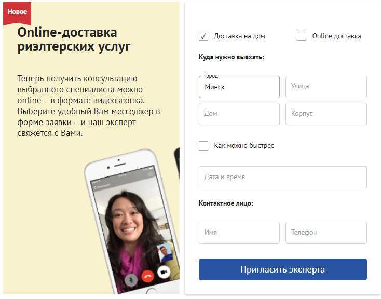Open the "Город" field with Минск

click(x=239, y=87)
